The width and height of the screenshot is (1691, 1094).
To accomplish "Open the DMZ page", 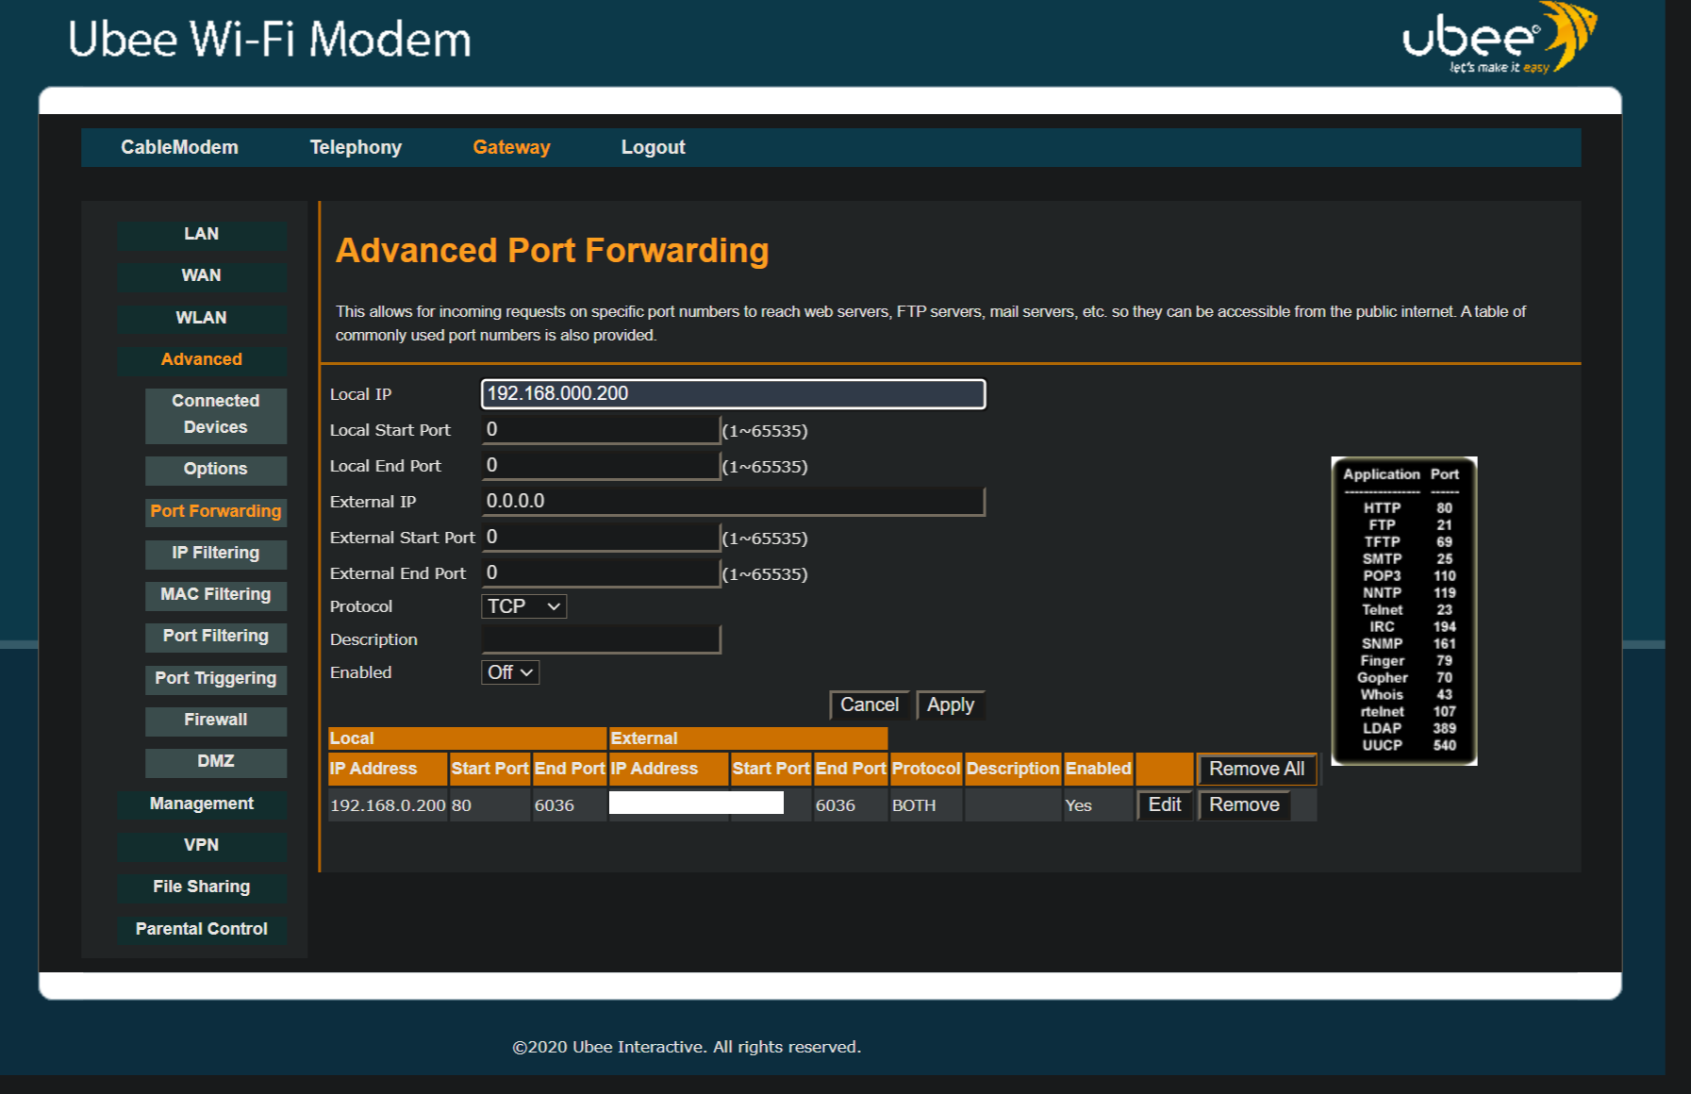I will [216, 761].
